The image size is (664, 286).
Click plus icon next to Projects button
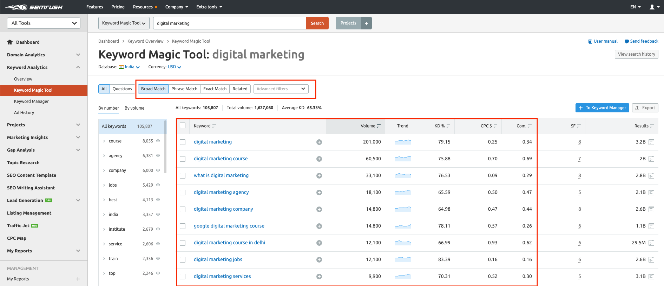pos(366,23)
